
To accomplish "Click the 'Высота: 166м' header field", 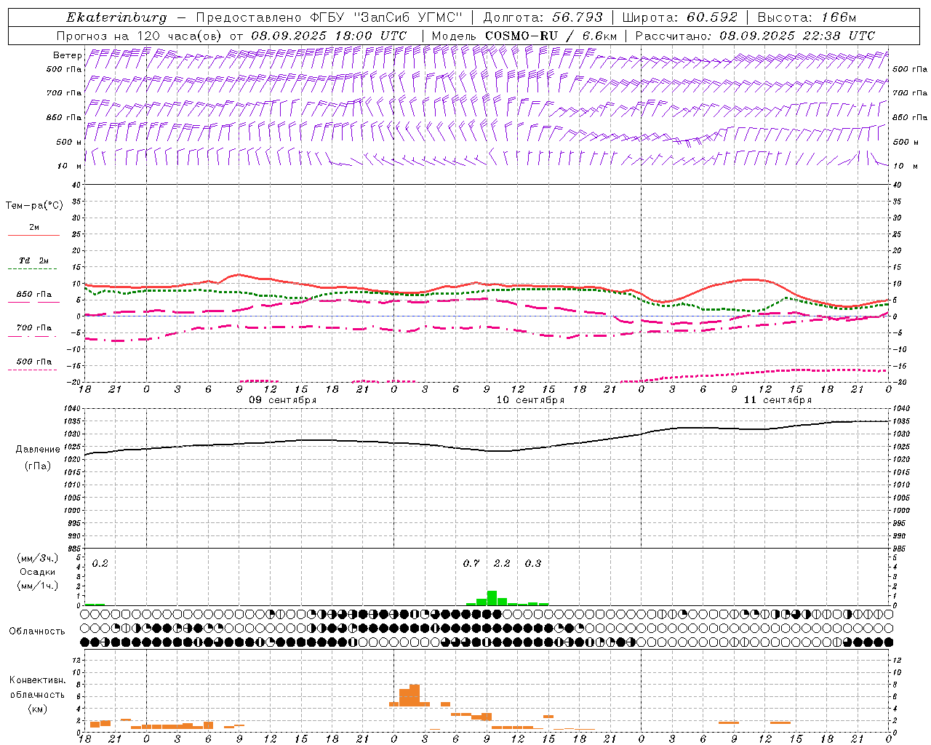I will [x=807, y=17].
